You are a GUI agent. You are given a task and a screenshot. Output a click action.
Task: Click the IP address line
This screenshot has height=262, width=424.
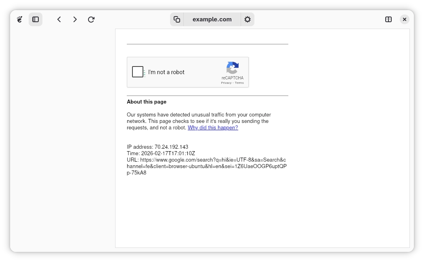tap(157, 147)
